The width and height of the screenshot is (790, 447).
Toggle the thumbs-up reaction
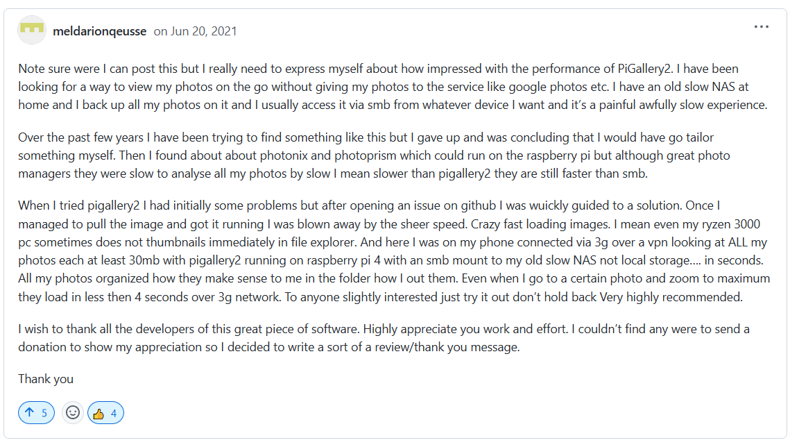click(105, 413)
